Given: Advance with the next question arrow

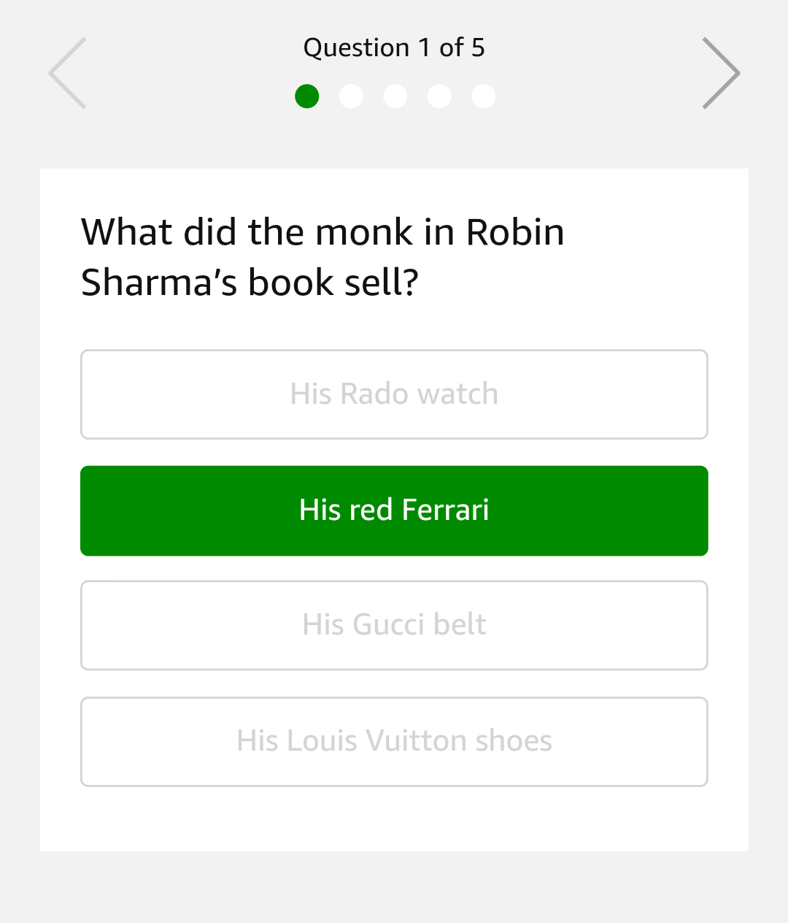Looking at the screenshot, I should (720, 73).
